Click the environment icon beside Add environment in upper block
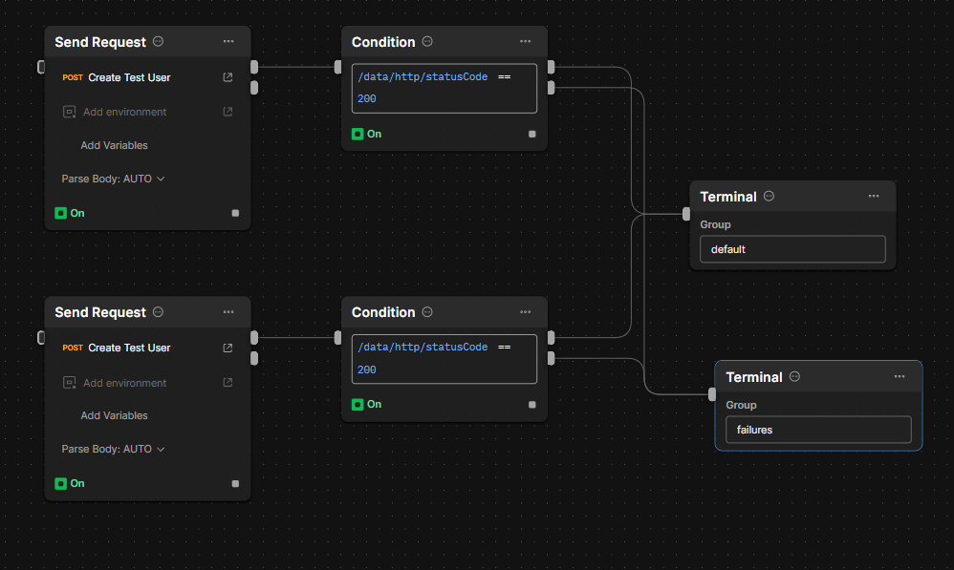This screenshot has width=954, height=570. (x=70, y=112)
